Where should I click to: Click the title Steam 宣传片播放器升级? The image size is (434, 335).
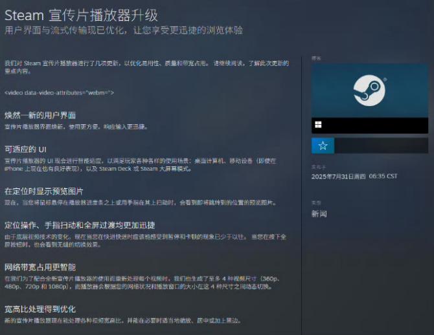pyautogui.click(x=82, y=14)
